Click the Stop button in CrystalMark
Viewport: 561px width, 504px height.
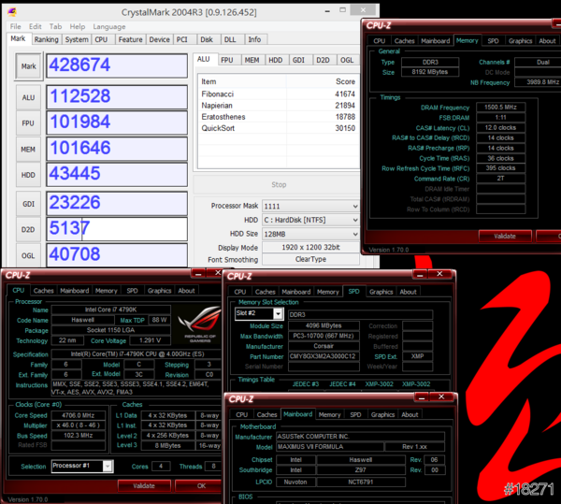pos(279,184)
